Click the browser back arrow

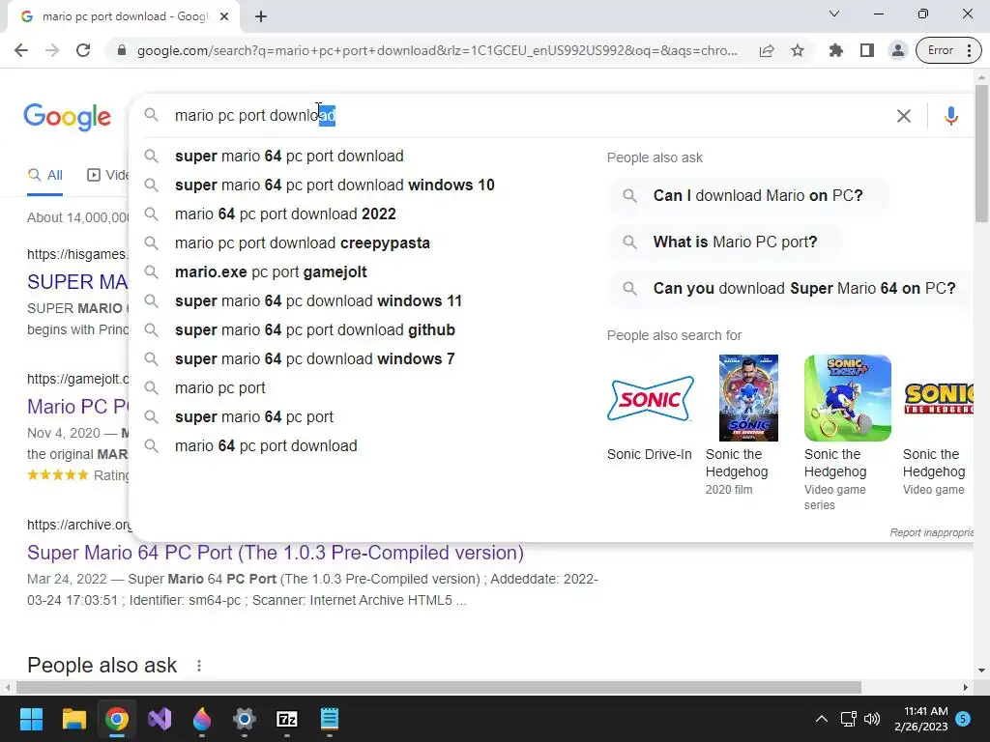pyautogui.click(x=21, y=50)
